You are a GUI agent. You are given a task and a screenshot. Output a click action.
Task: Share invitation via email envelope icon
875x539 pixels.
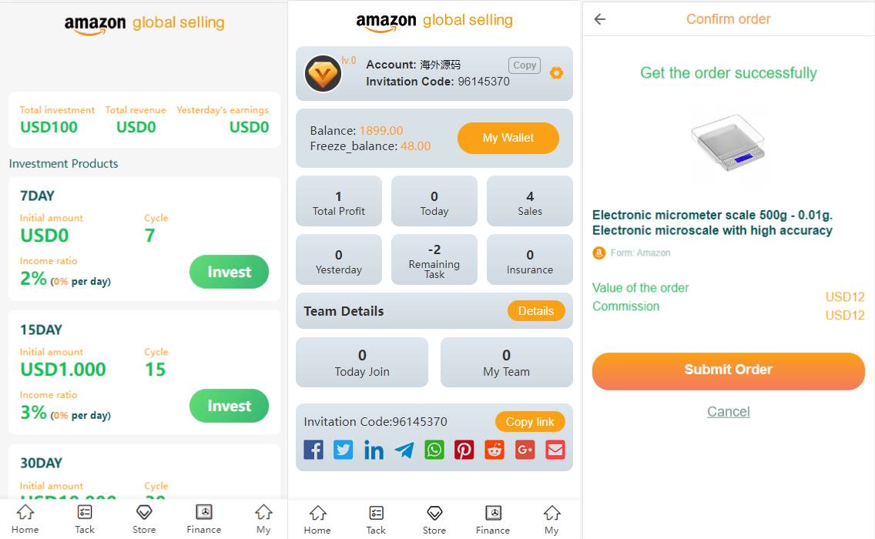(x=555, y=450)
